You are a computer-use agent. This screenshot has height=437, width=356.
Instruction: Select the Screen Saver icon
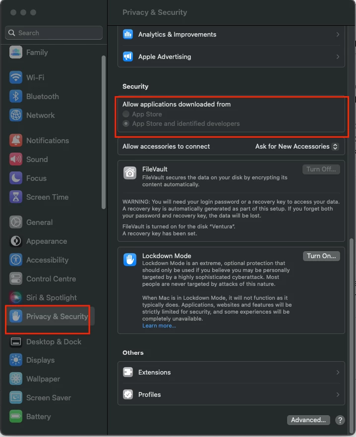pyautogui.click(x=16, y=398)
